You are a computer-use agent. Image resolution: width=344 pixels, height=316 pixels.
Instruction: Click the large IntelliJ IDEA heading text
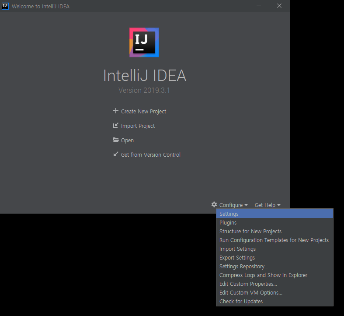[145, 75]
